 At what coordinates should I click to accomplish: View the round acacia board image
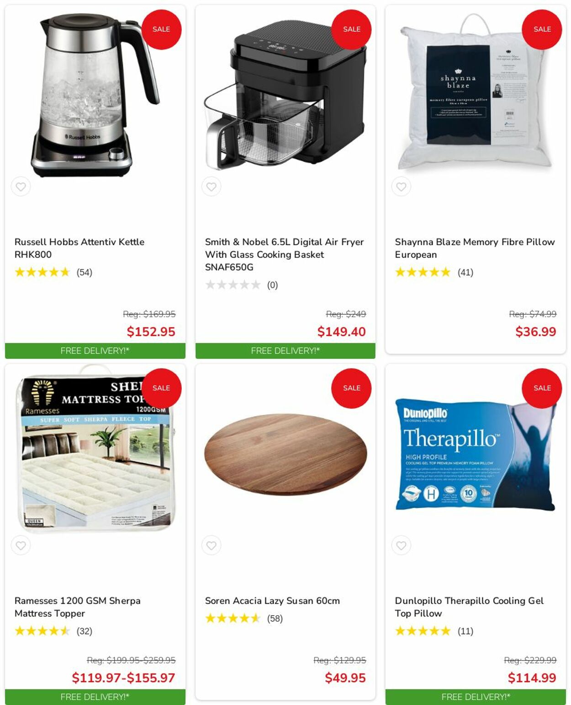pos(285,454)
